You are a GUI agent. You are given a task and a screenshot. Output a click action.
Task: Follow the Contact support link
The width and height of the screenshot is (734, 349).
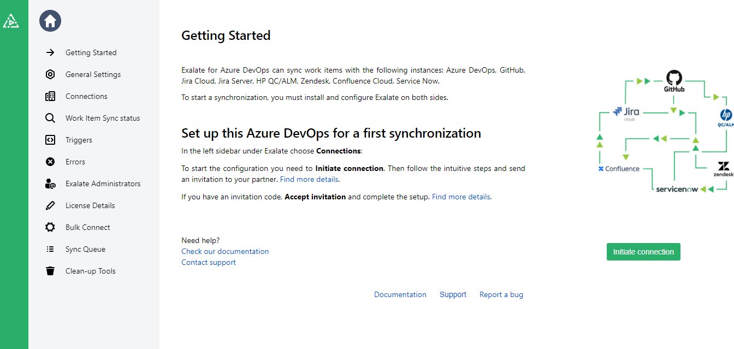[209, 262]
